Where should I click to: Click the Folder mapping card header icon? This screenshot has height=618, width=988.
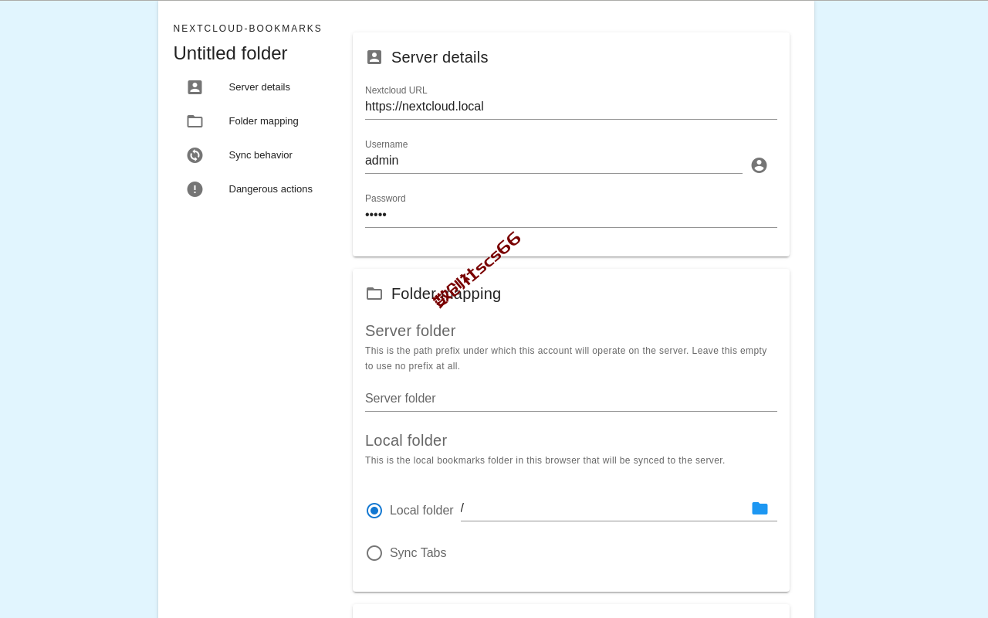[x=374, y=294]
